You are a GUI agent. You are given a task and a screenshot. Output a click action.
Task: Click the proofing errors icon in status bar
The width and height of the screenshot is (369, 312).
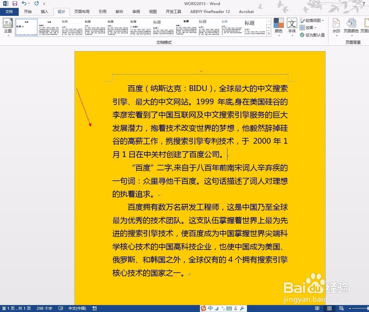61,308
